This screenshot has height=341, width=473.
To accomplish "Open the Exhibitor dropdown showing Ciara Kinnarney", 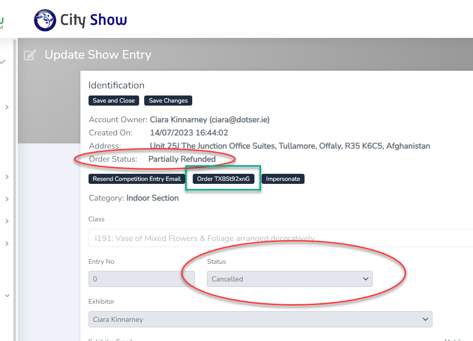I will 260,319.
